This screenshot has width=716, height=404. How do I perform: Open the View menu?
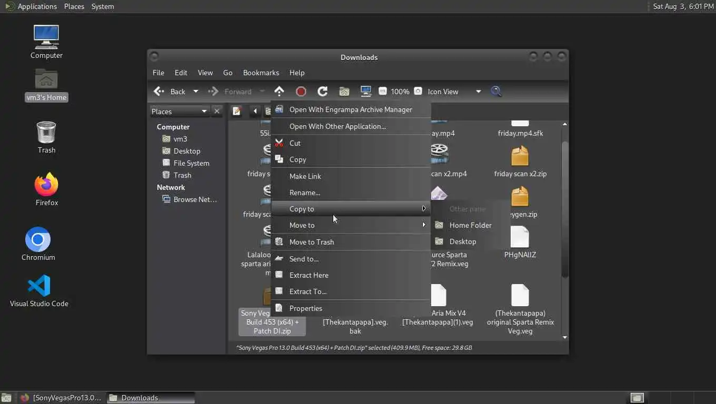(205, 73)
